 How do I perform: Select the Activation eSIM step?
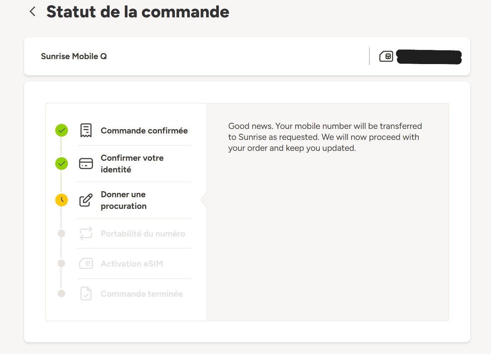tap(132, 264)
